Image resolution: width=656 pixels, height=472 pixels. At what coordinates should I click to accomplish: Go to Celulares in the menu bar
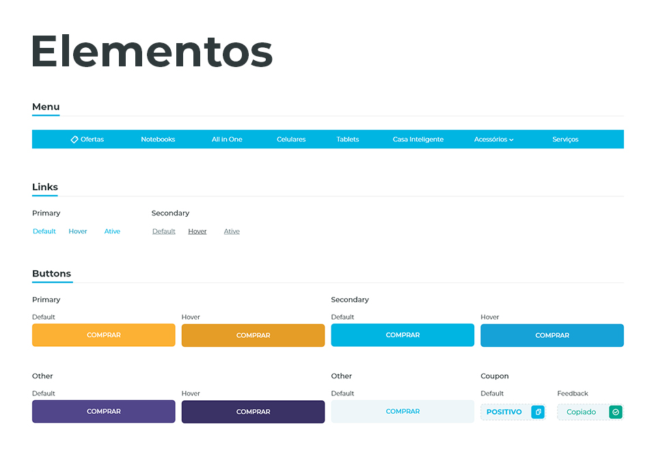coord(291,140)
